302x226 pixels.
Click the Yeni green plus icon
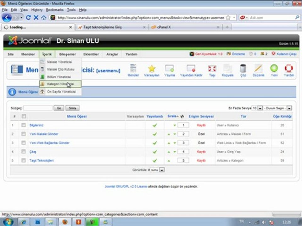click(274, 70)
